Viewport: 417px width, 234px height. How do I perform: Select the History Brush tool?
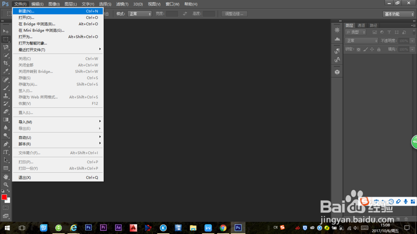(5, 104)
